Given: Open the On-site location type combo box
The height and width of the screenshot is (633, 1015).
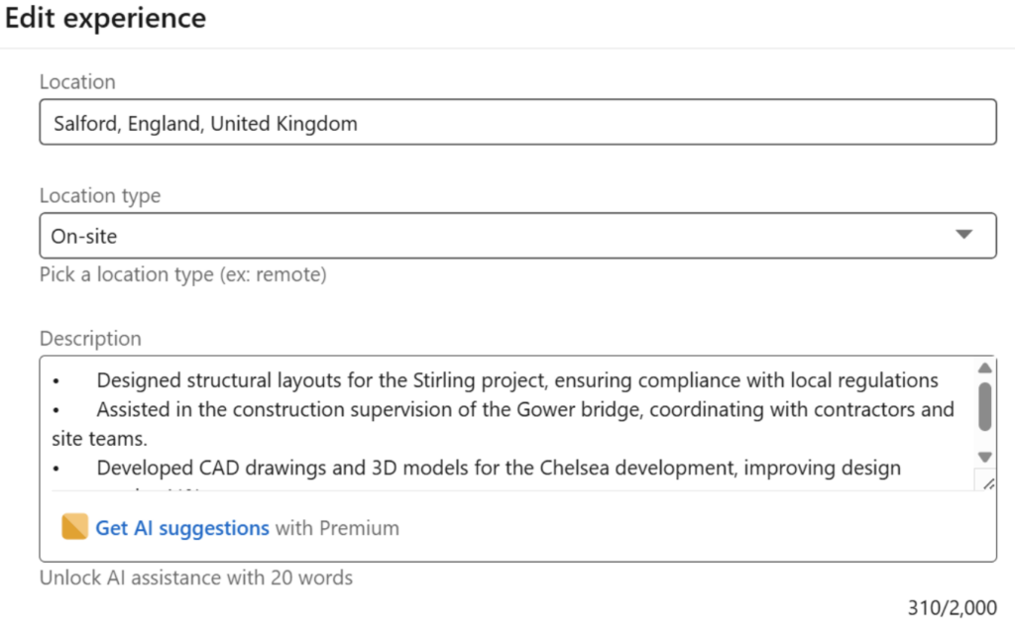Looking at the screenshot, I should point(496,236).
